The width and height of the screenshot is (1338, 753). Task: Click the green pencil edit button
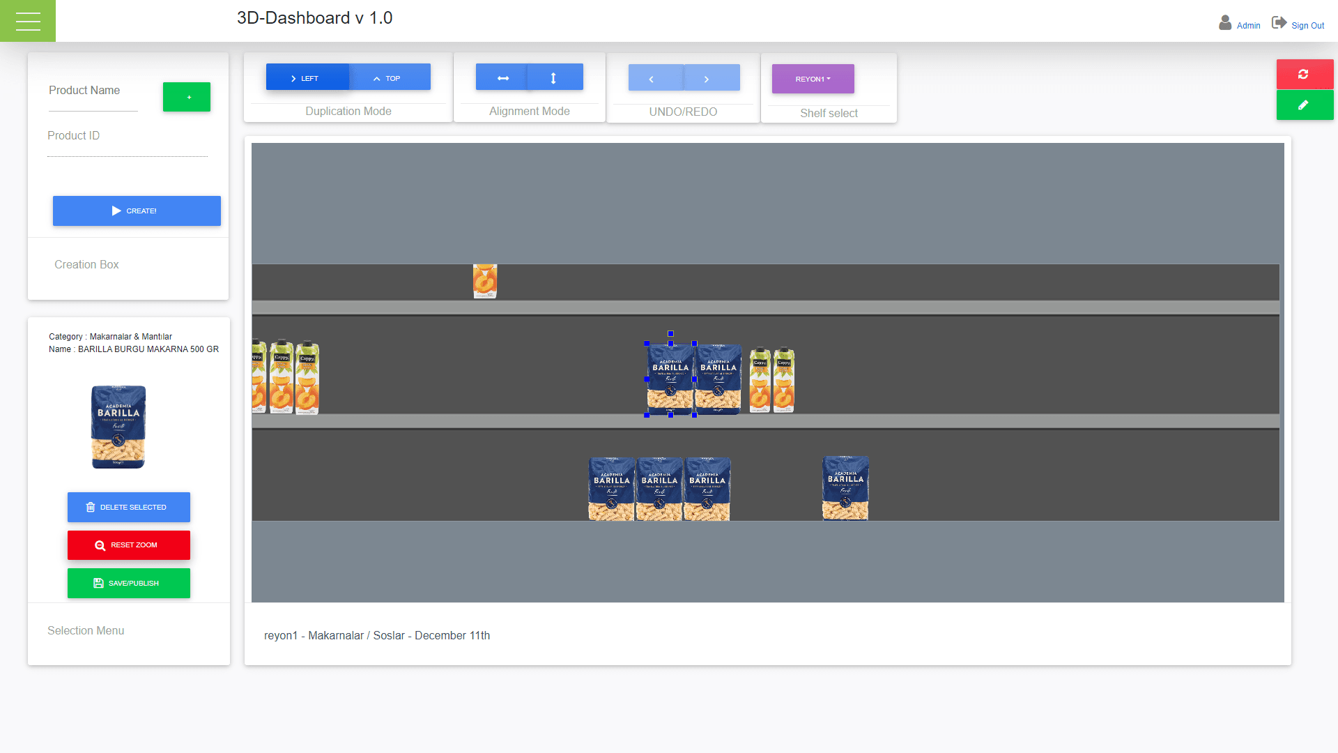pos(1305,105)
